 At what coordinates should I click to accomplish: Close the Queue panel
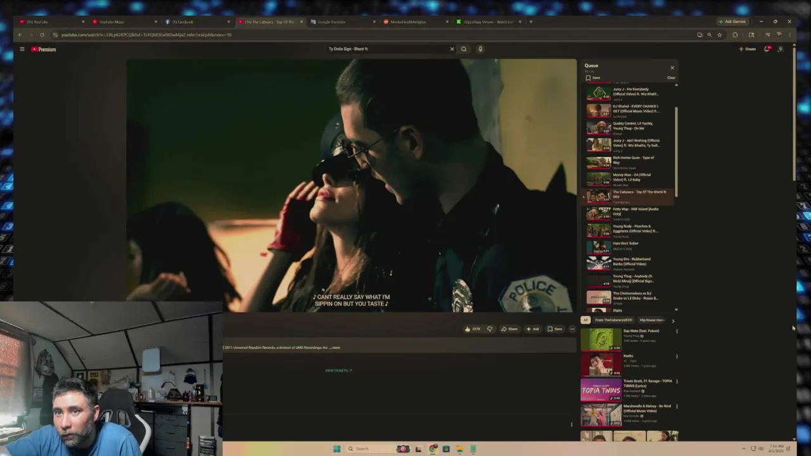pyautogui.click(x=672, y=67)
